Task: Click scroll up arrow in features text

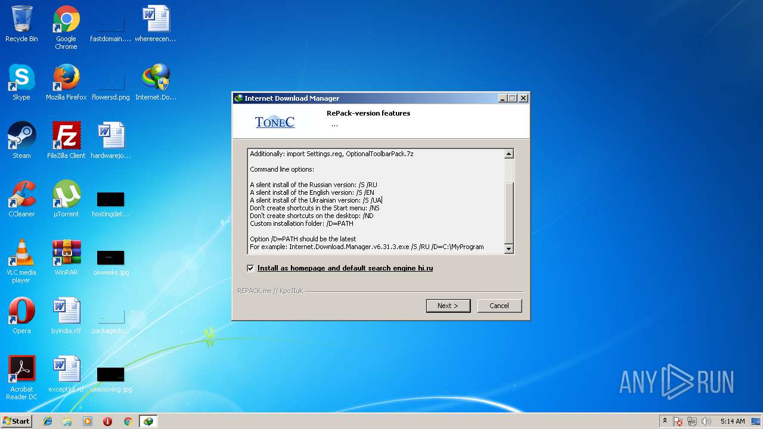Action: pos(509,154)
